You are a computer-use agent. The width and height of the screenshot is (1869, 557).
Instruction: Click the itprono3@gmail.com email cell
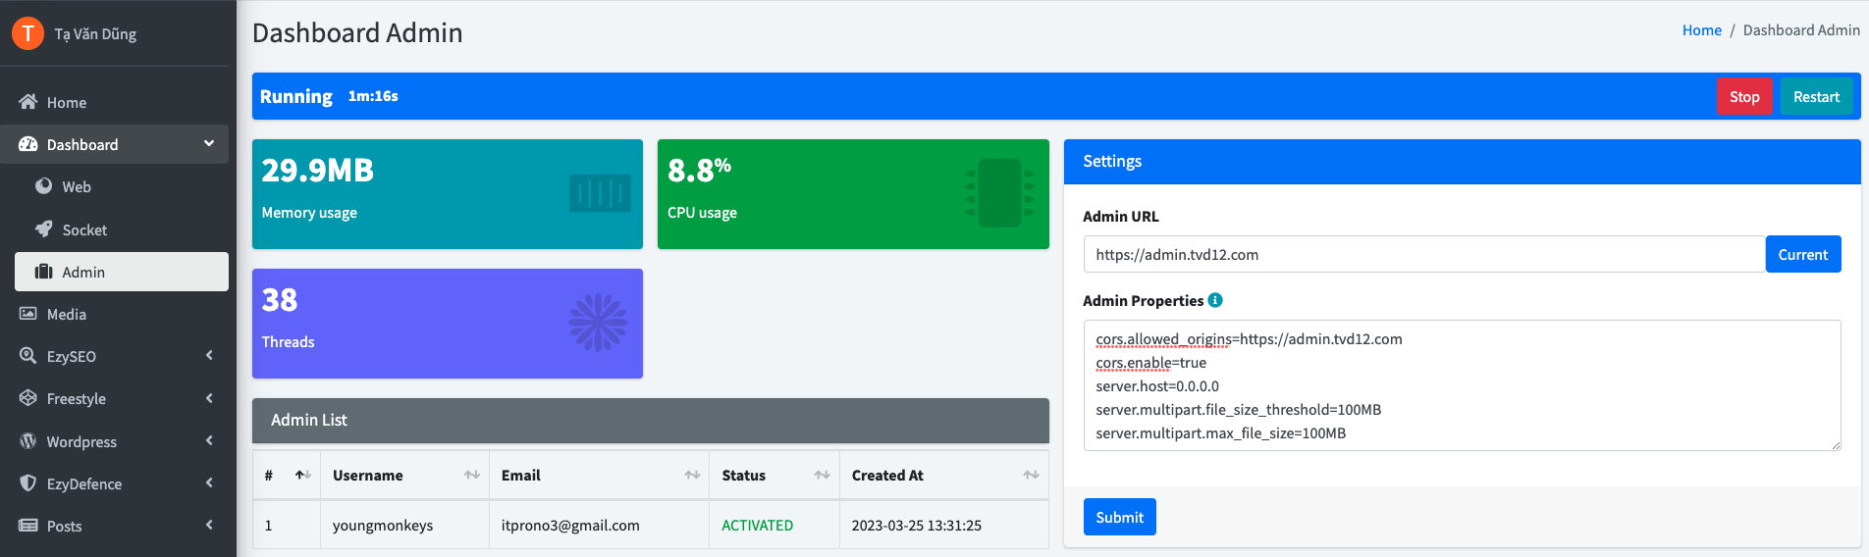599,526
